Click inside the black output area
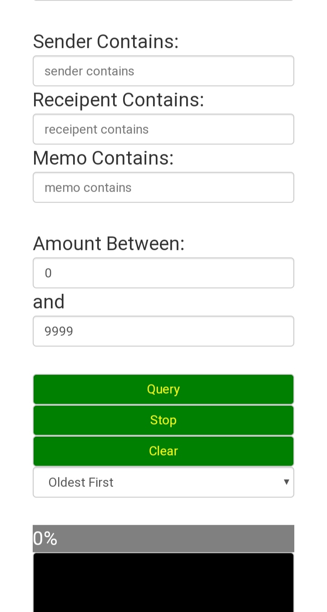The height and width of the screenshot is (612, 327). point(163,582)
